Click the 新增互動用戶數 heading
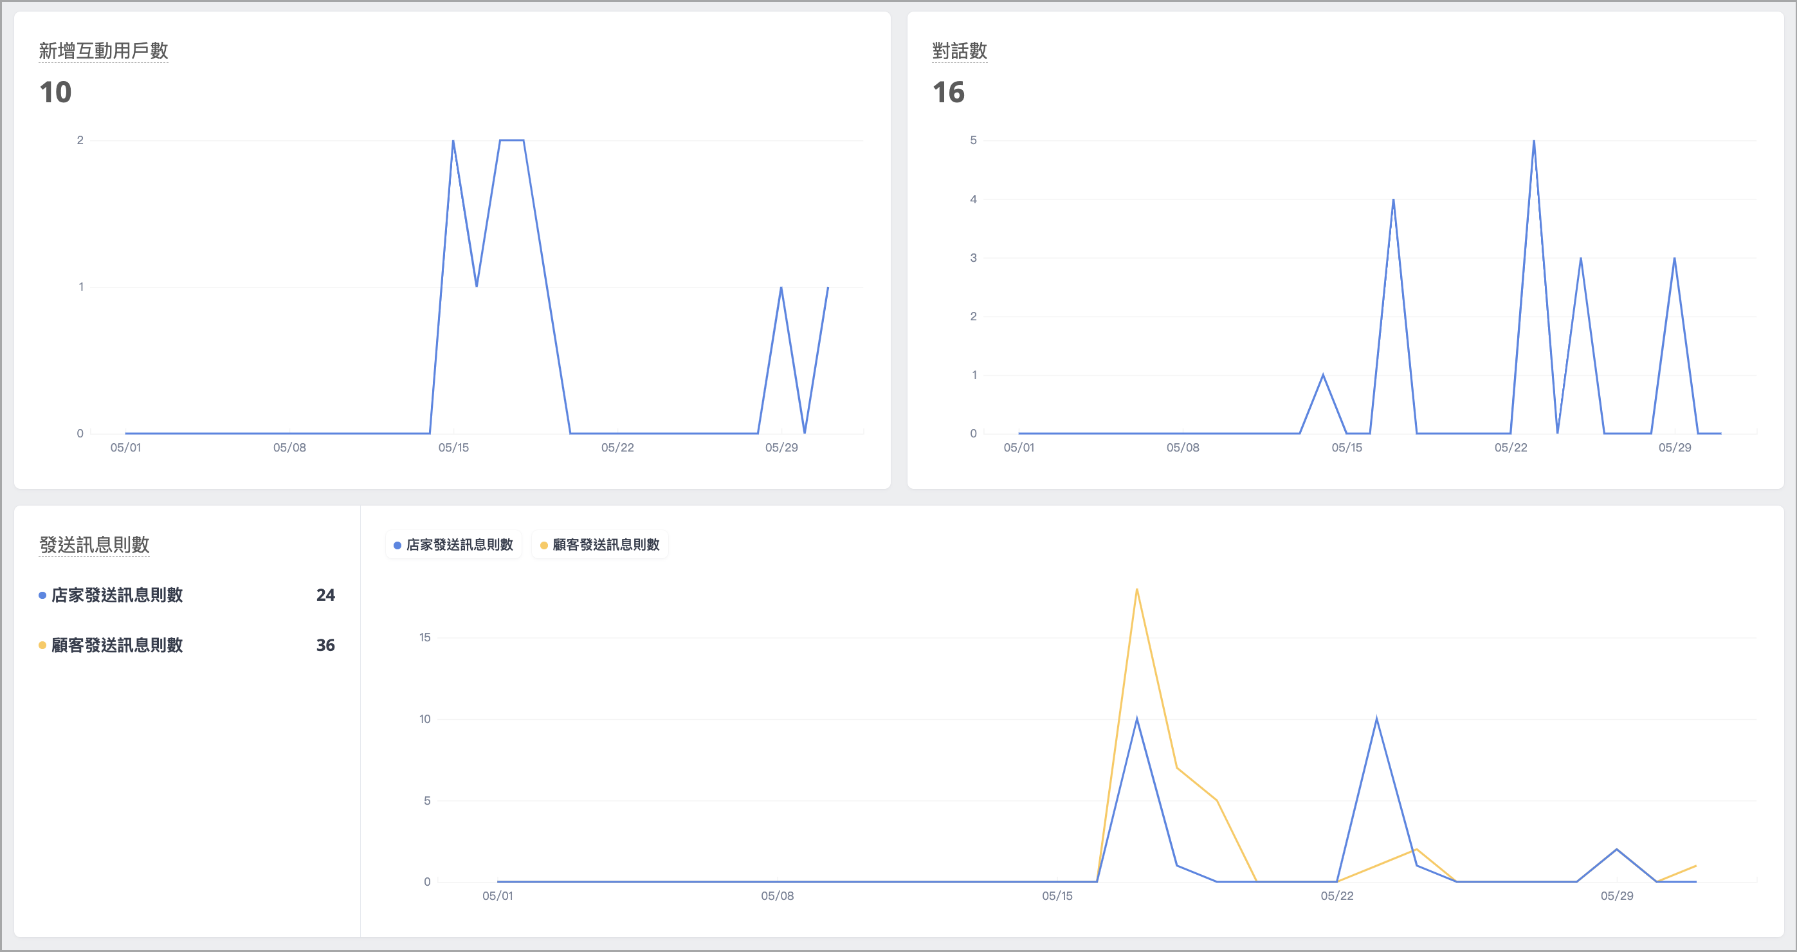The width and height of the screenshot is (1797, 952). [104, 51]
